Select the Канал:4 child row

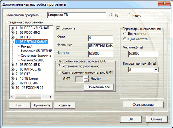pyautogui.click(x=27, y=46)
